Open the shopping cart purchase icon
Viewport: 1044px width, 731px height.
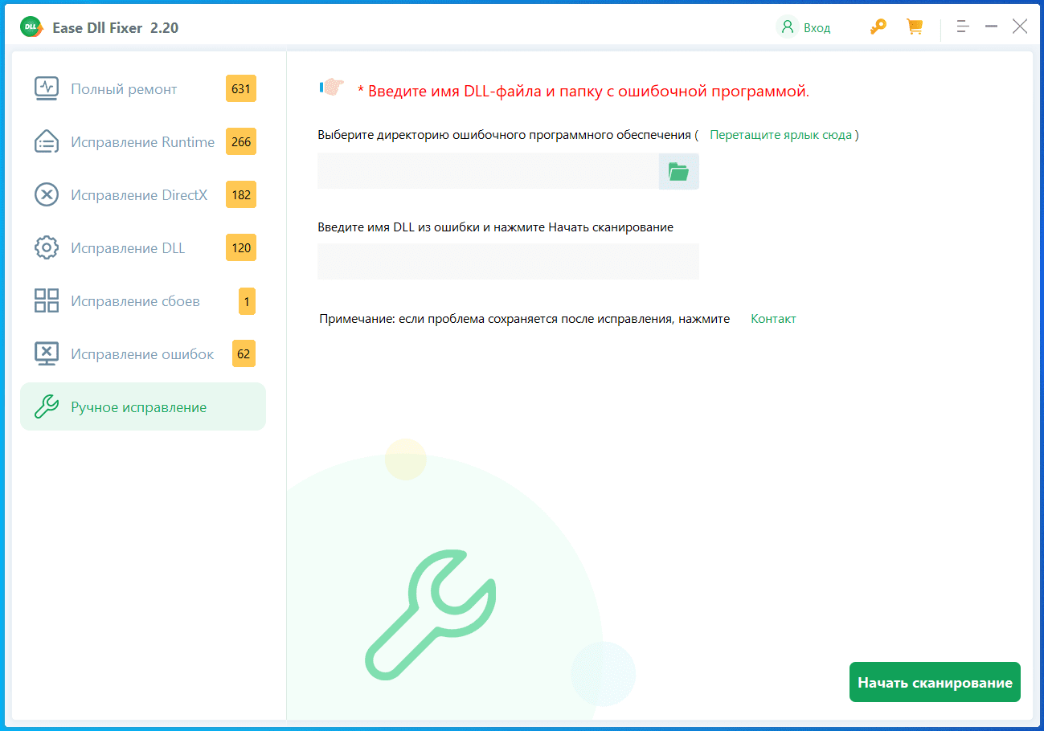click(915, 27)
